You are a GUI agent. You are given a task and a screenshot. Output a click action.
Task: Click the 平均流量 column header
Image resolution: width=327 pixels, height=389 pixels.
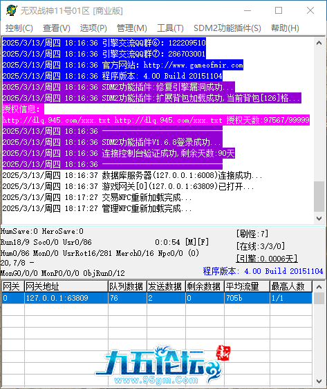tap(247, 286)
